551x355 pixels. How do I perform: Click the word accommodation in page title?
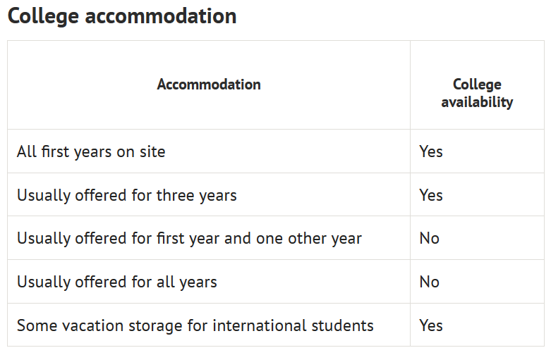pos(161,16)
